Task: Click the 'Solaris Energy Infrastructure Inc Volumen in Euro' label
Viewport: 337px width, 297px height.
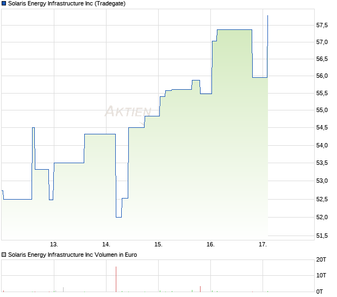Action: click(72, 255)
